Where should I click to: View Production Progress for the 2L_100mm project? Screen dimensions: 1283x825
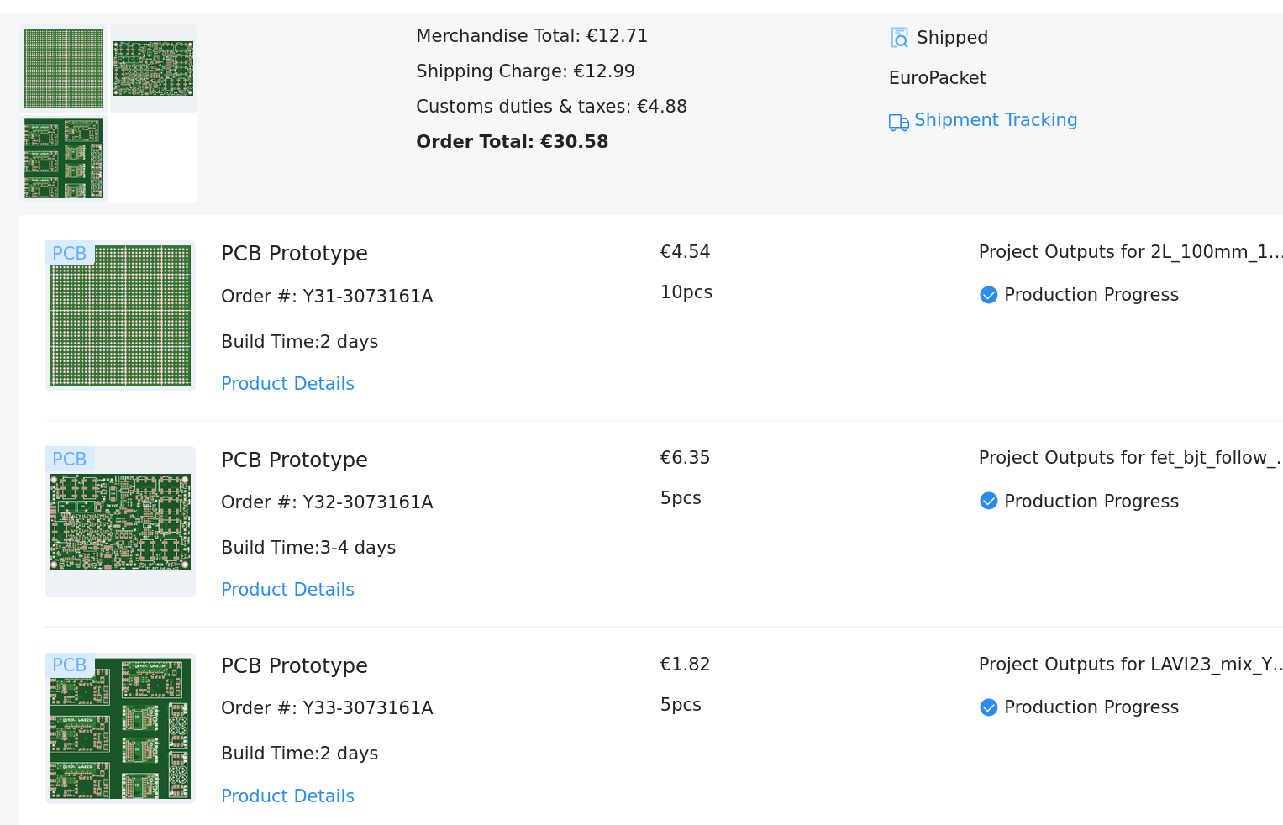pyautogui.click(x=1091, y=295)
